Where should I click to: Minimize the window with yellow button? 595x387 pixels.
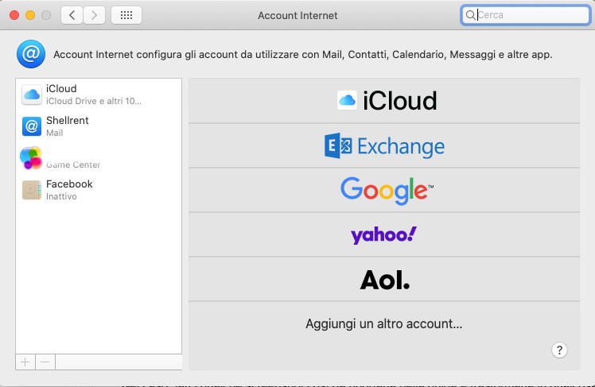tap(30, 15)
